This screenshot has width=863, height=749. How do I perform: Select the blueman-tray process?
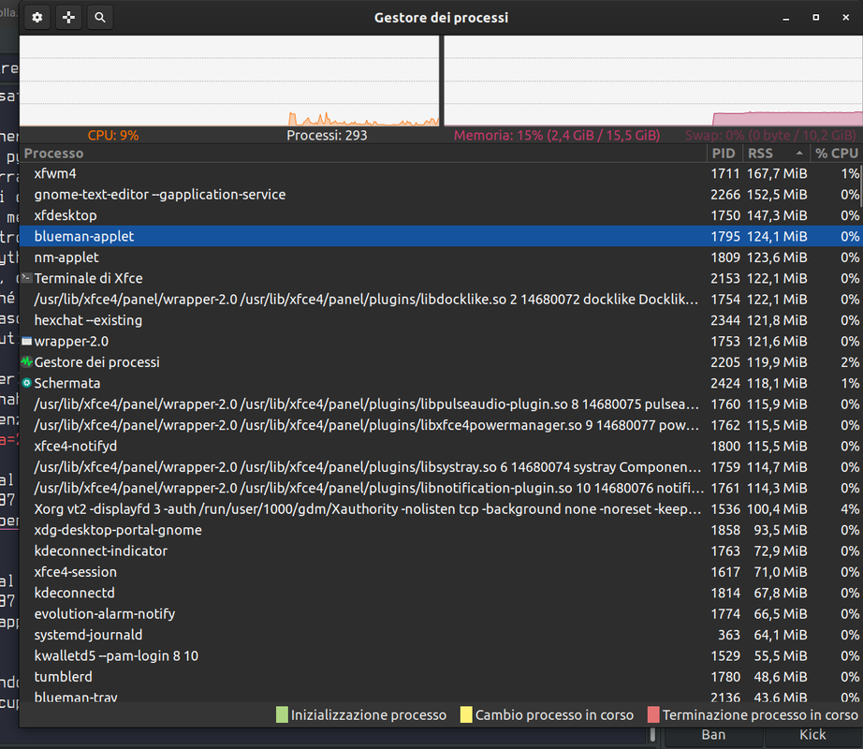click(x=440, y=697)
